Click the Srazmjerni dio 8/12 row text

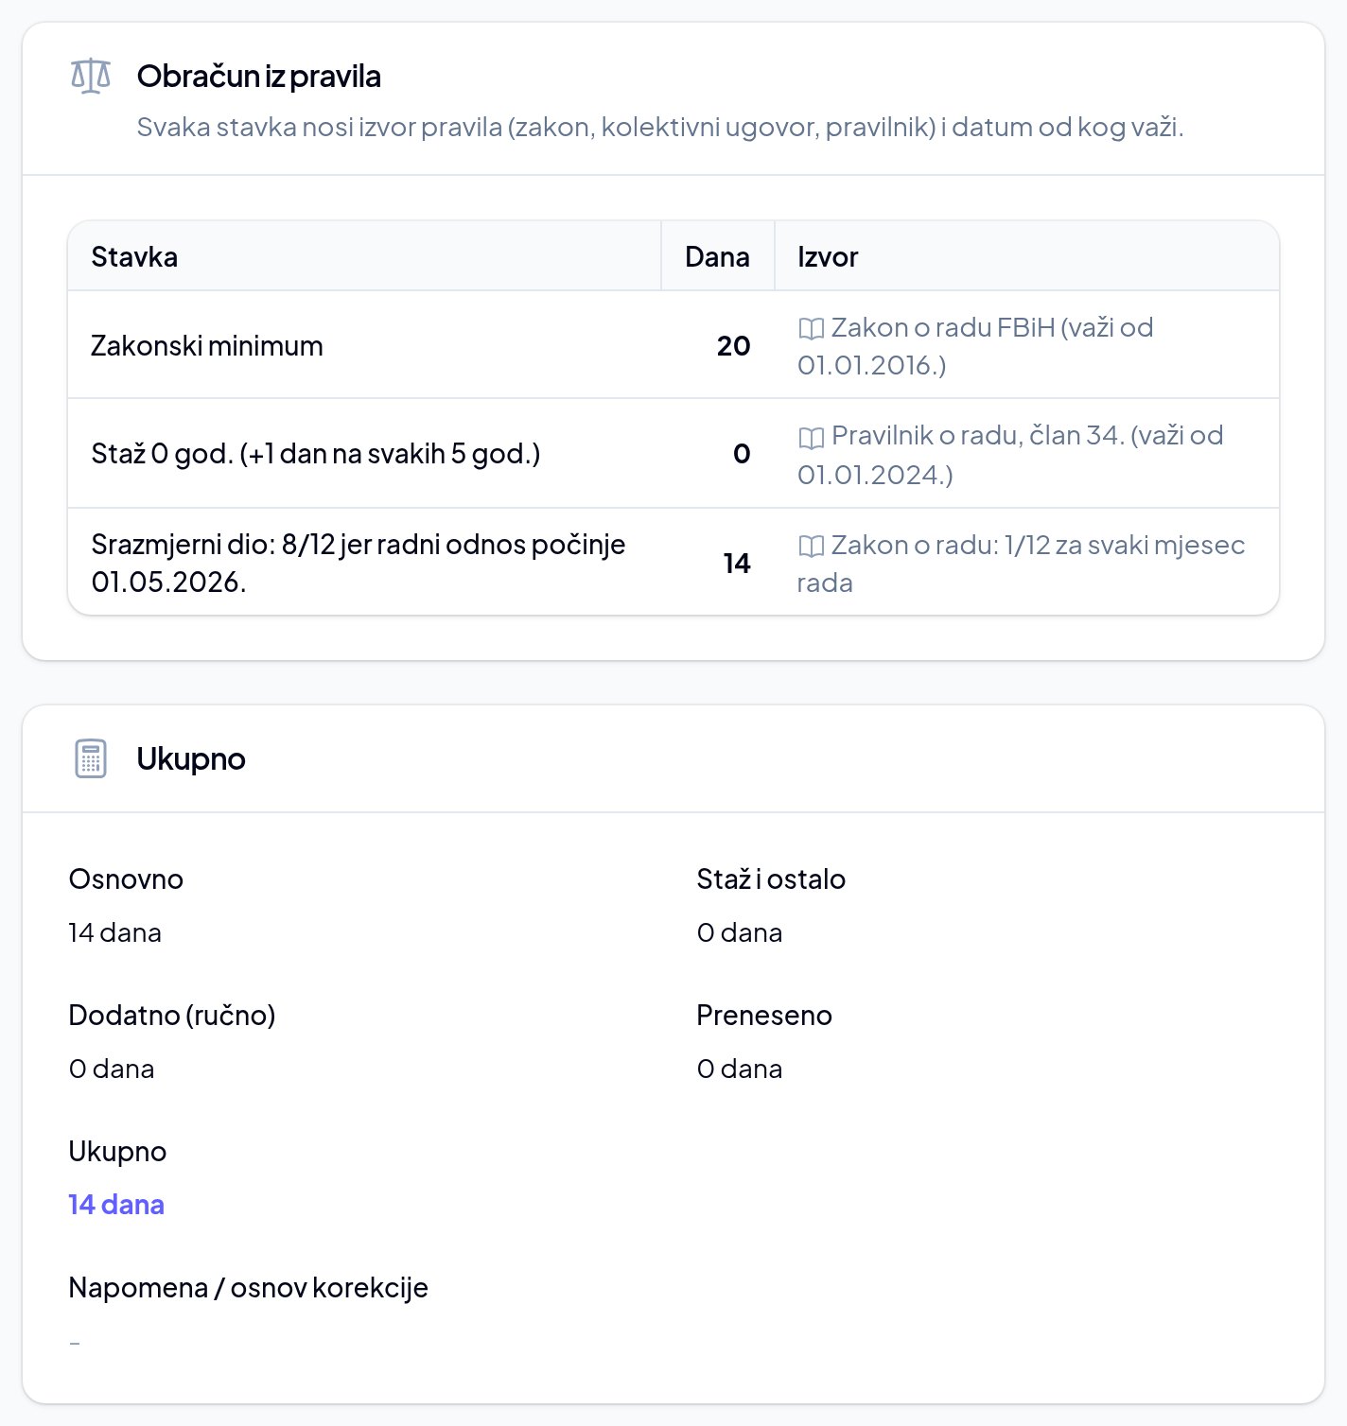point(359,563)
